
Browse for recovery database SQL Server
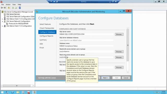click(119, 67)
